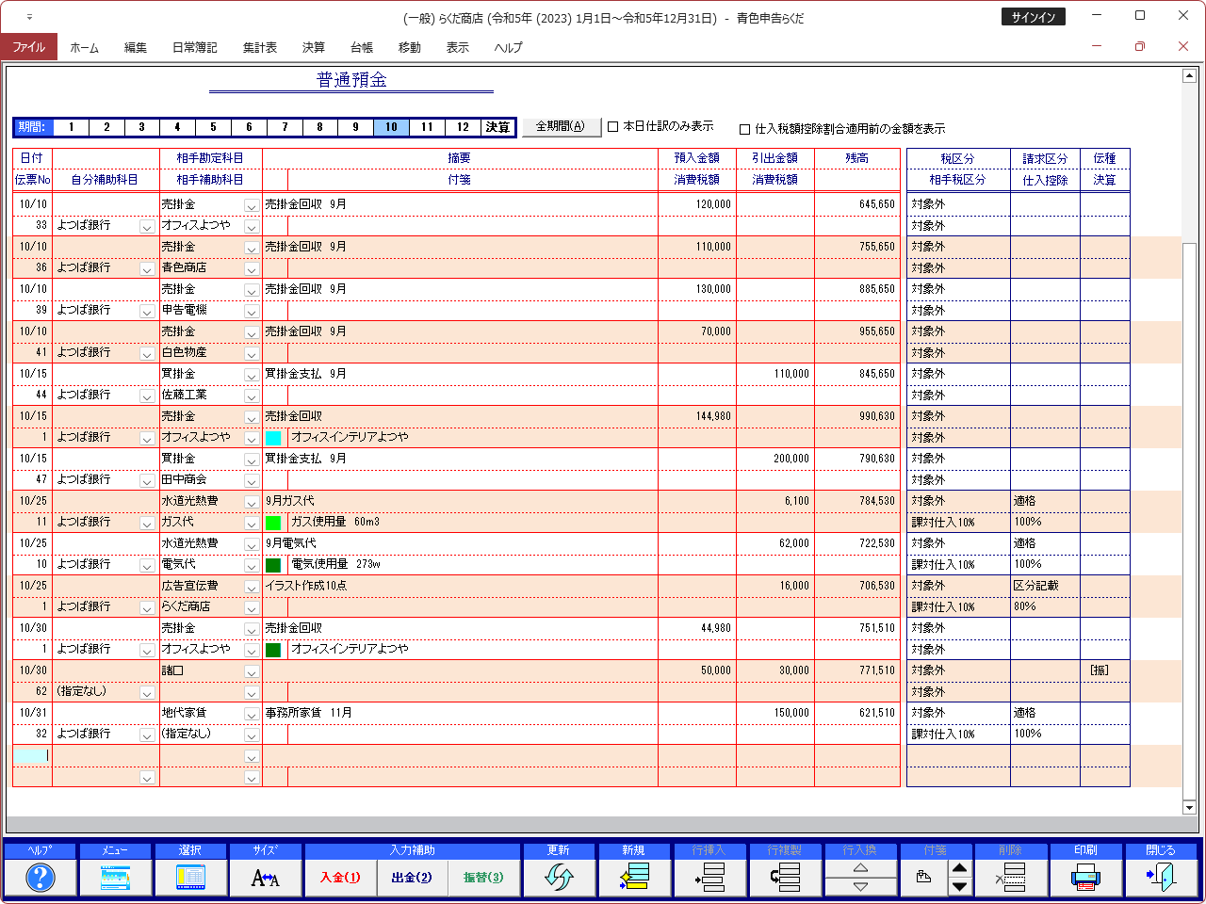The width and height of the screenshot is (1206, 904).
Task: Click dark green tag beside 電気使用量 273w
Action: [x=273, y=565]
